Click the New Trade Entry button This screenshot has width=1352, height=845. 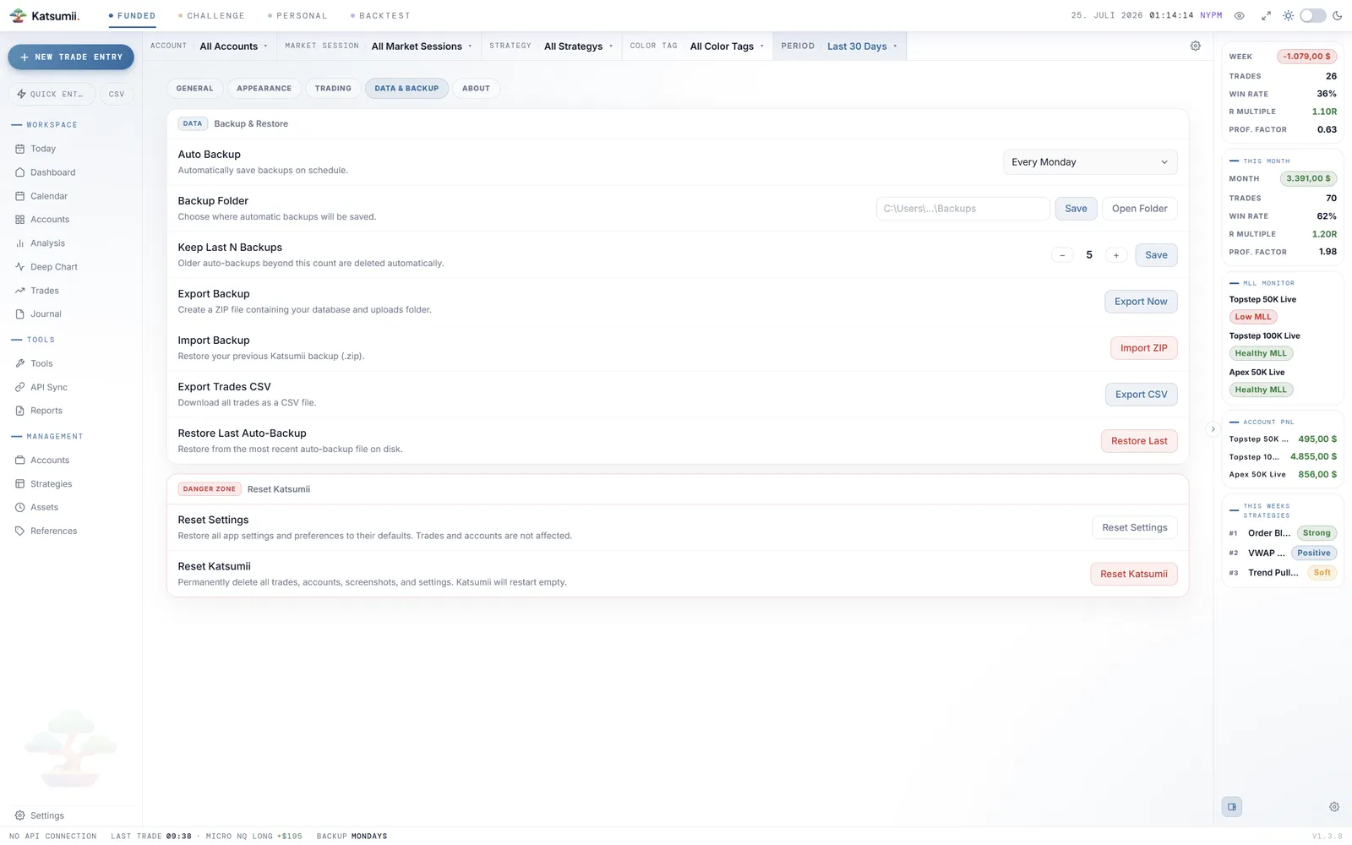click(71, 57)
